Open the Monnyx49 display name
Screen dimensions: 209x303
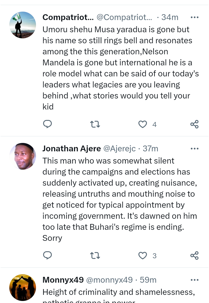point(63,280)
